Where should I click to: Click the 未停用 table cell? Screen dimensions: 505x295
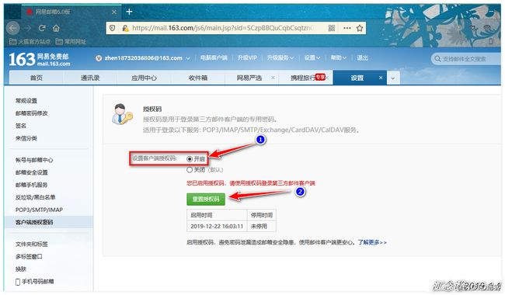pos(262,226)
